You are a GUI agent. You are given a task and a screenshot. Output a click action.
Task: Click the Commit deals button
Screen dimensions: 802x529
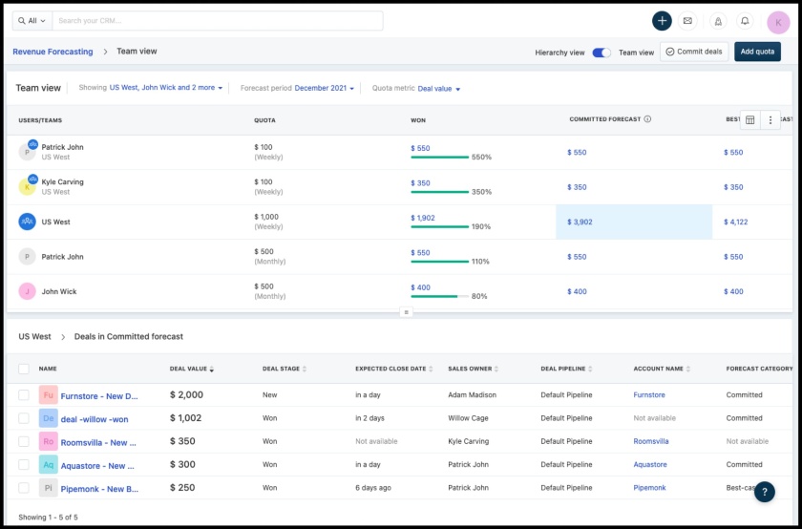click(694, 52)
